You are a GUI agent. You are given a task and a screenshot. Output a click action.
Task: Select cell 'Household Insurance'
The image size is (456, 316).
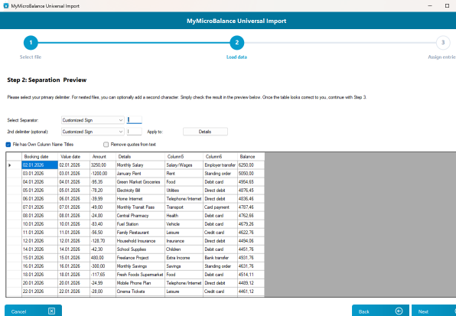tap(140, 241)
